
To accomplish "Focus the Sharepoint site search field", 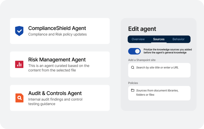I will (x=159, y=70).
